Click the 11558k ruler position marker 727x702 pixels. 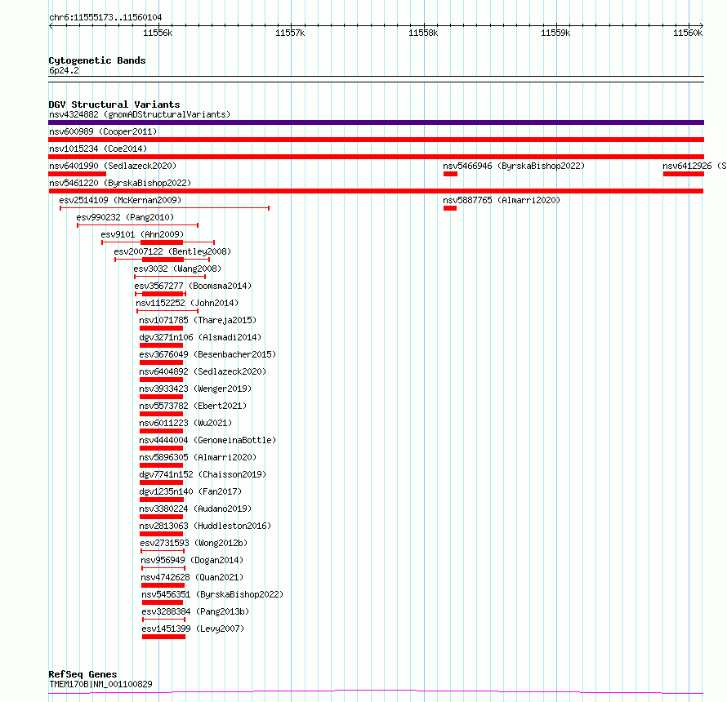(x=423, y=33)
